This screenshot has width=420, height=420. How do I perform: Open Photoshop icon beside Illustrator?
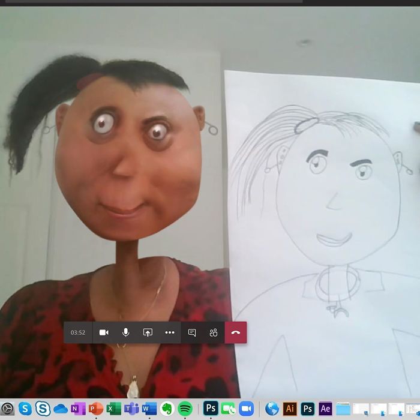point(307,409)
